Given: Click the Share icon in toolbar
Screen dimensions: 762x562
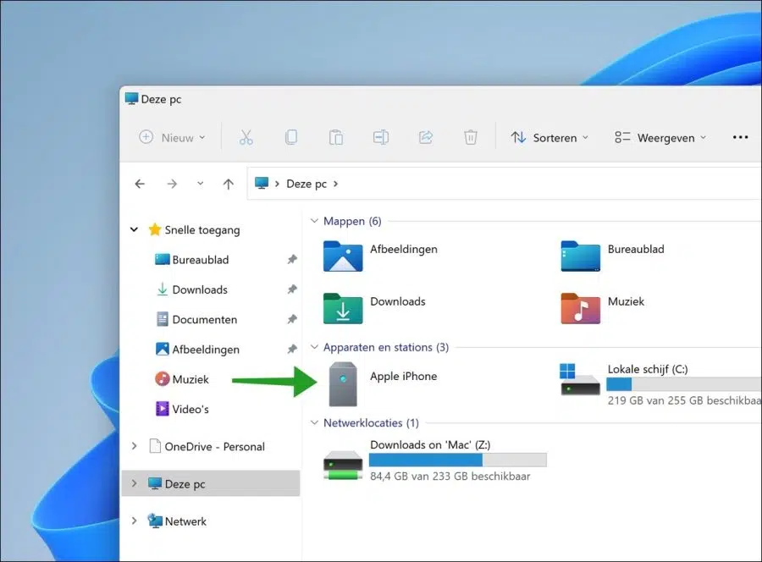Looking at the screenshot, I should pos(426,137).
